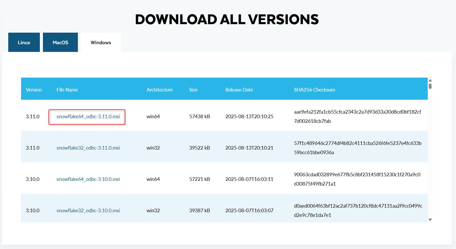Click the Release Date column header
The width and height of the screenshot is (456, 249).
point(239,90)
